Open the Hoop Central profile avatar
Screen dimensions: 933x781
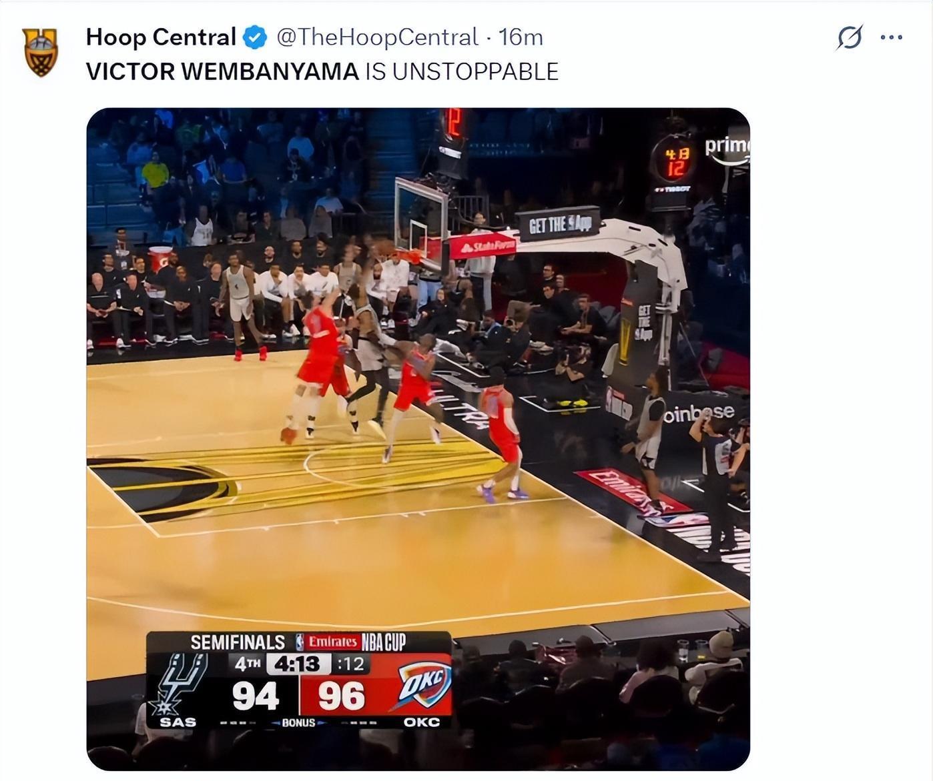pos(41,51)
